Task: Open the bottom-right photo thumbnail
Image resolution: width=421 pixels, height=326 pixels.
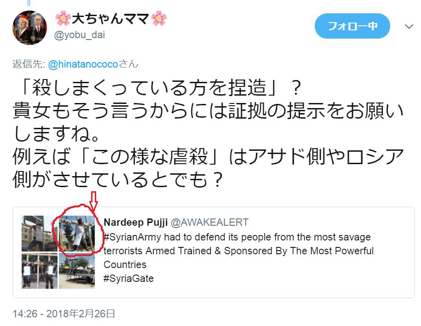Action: point(77,271)
